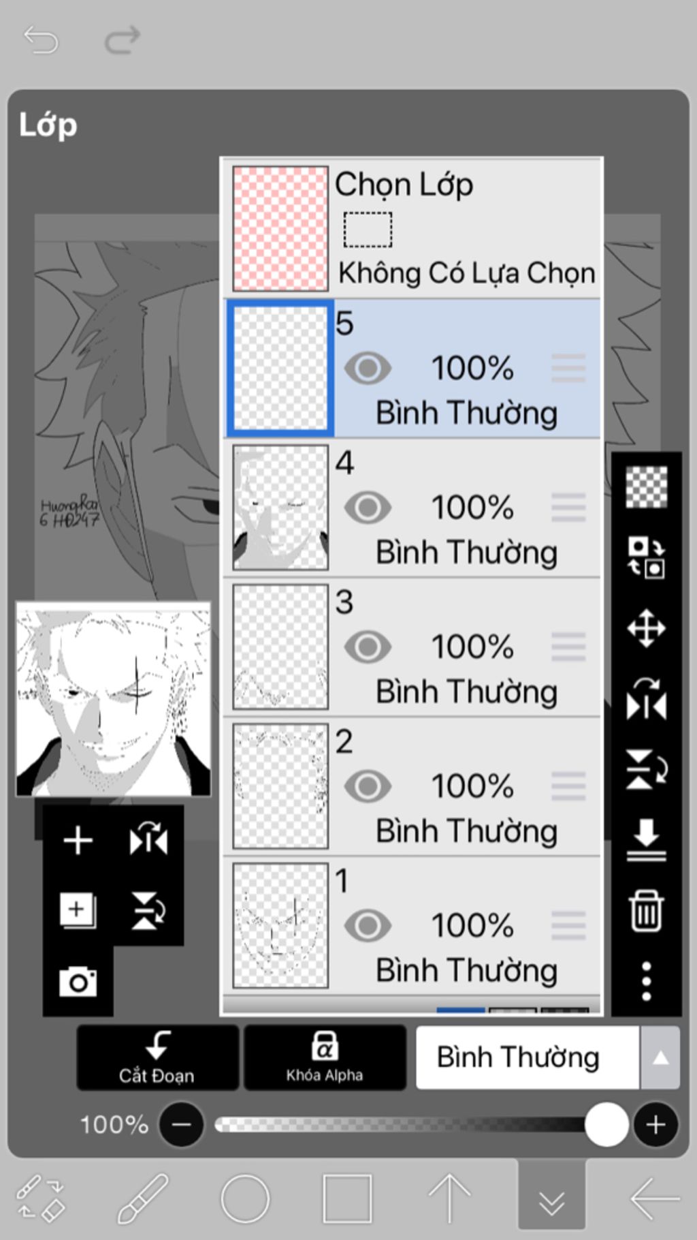697x1240 pixels.
Task: Open the three-dot more options menu
Action: [646, 981]
